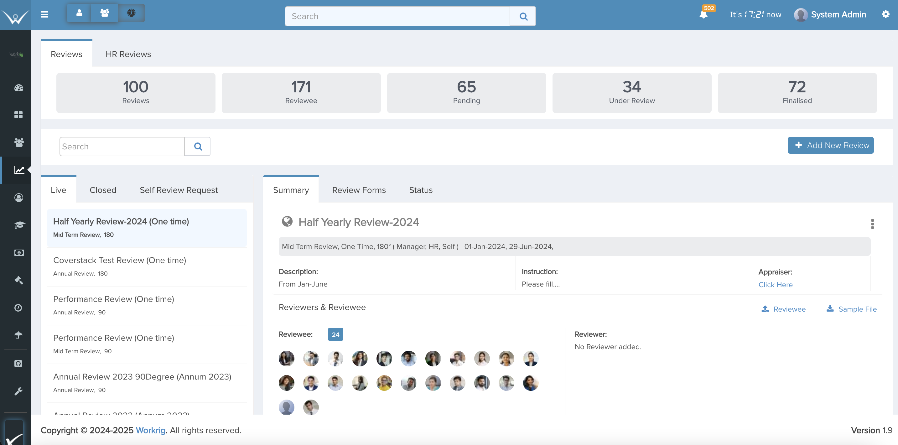This screenshot has height=445, width=898.
Task: Enable the group view toggle in header
Action: (105, 13)
